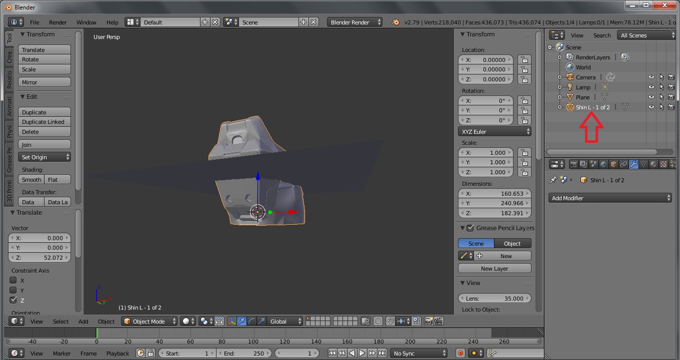This screenshot has height=360, width=680.
Task: Enable the X constraint axis checkbox
Action: click(13, 280)
